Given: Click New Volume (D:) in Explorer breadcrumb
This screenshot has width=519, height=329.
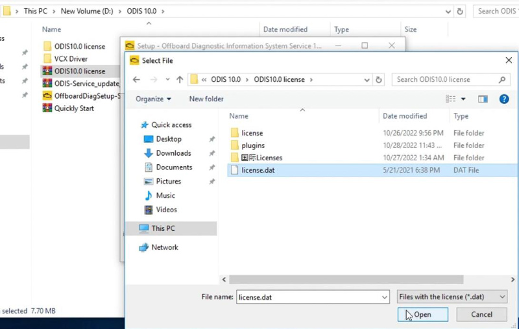Looking at the screenshot, I should tap(87, 11).
